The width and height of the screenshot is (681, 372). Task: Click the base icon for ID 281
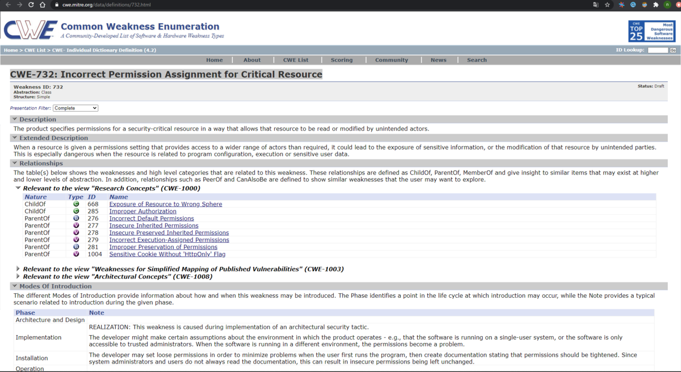click(76, 247)
